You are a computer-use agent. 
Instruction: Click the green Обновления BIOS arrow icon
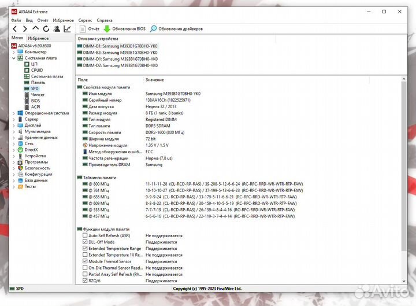point(107,28)
